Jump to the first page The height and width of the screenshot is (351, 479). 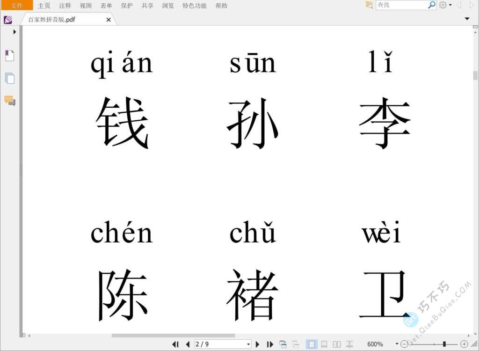[175, 344]
